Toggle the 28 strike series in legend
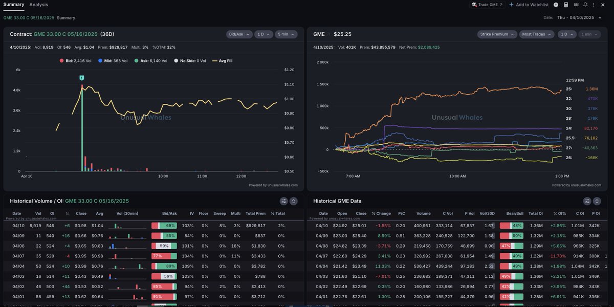The height and width of the screenshot is (307, 614). (x=582, y=118)
